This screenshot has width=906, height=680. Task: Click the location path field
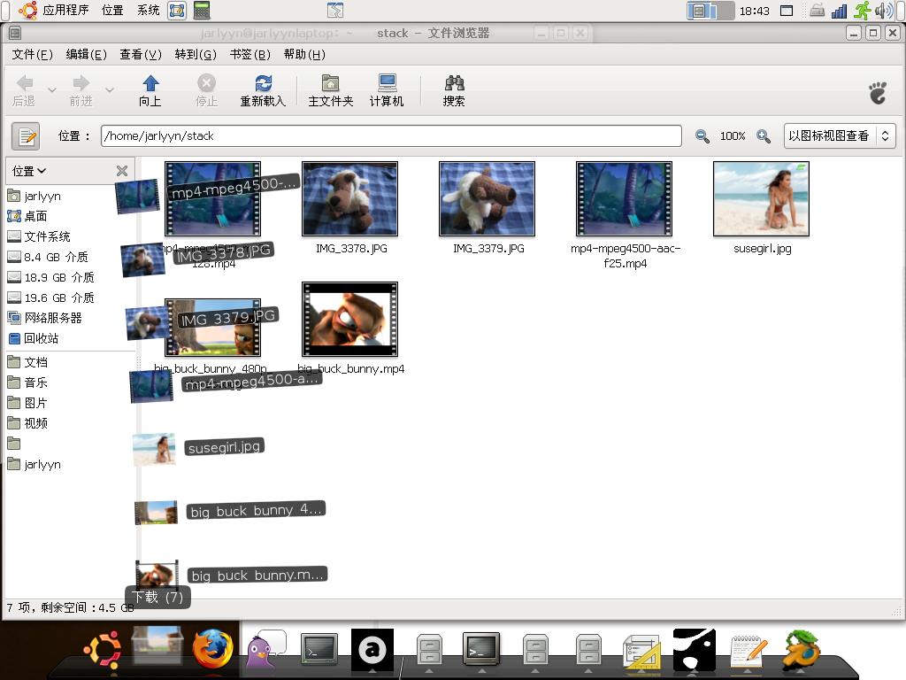click(x=391, y=135)
